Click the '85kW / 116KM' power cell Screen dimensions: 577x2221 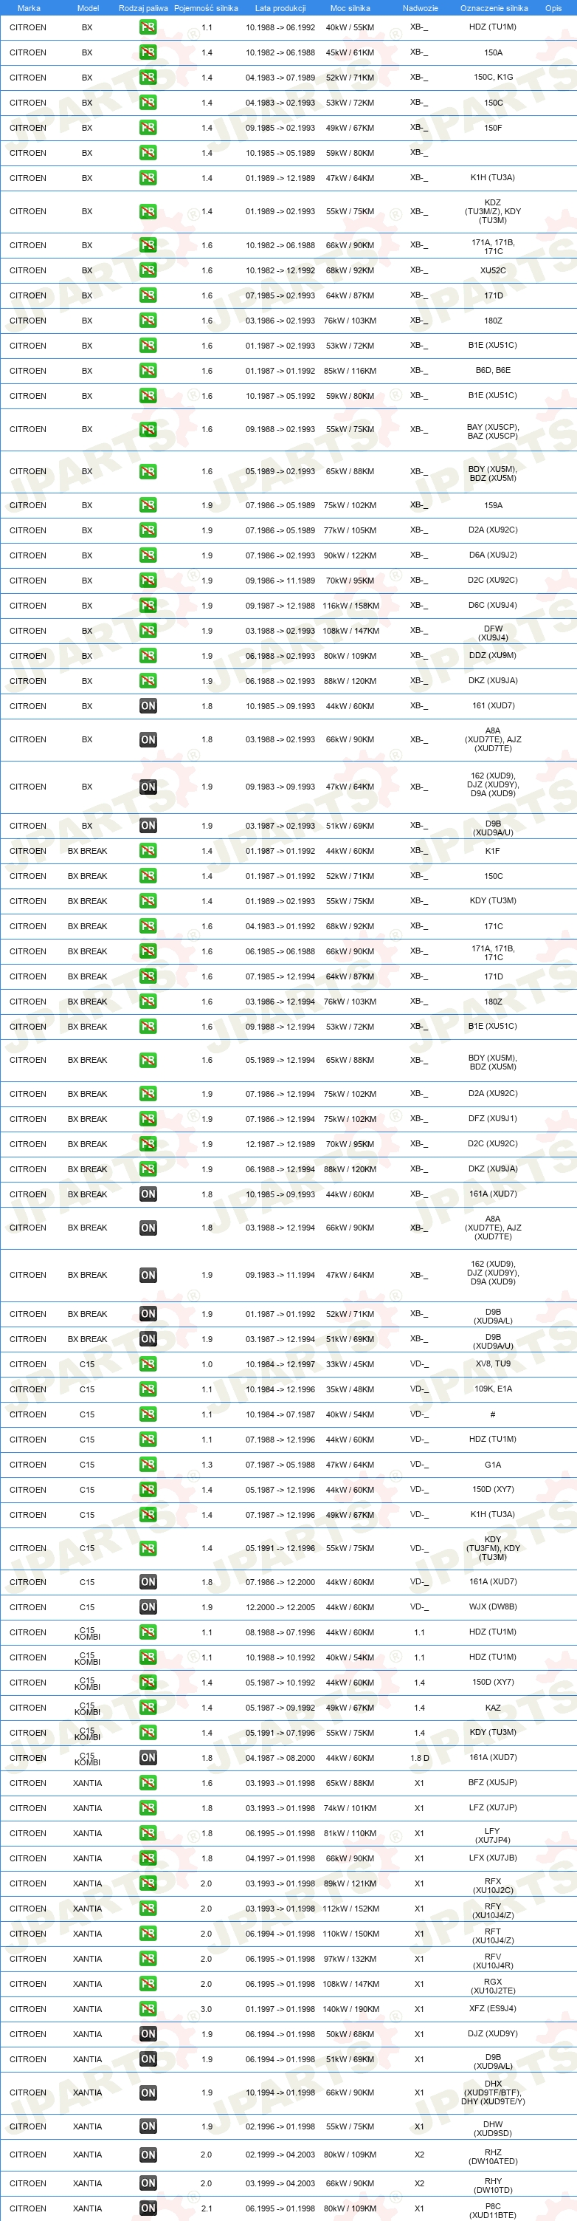tap(350, 371)
